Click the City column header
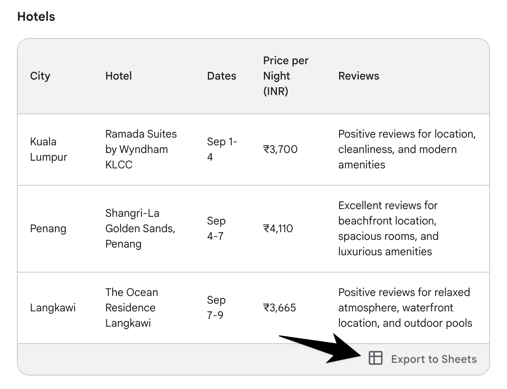 [x=40, y=76]
